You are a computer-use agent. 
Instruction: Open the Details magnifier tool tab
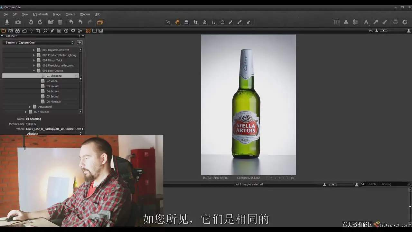coord(45,31)
